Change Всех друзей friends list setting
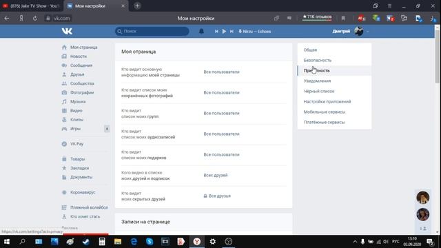This screenshot has width=441, height=248. pyautogui.click(x=216, y=175)
